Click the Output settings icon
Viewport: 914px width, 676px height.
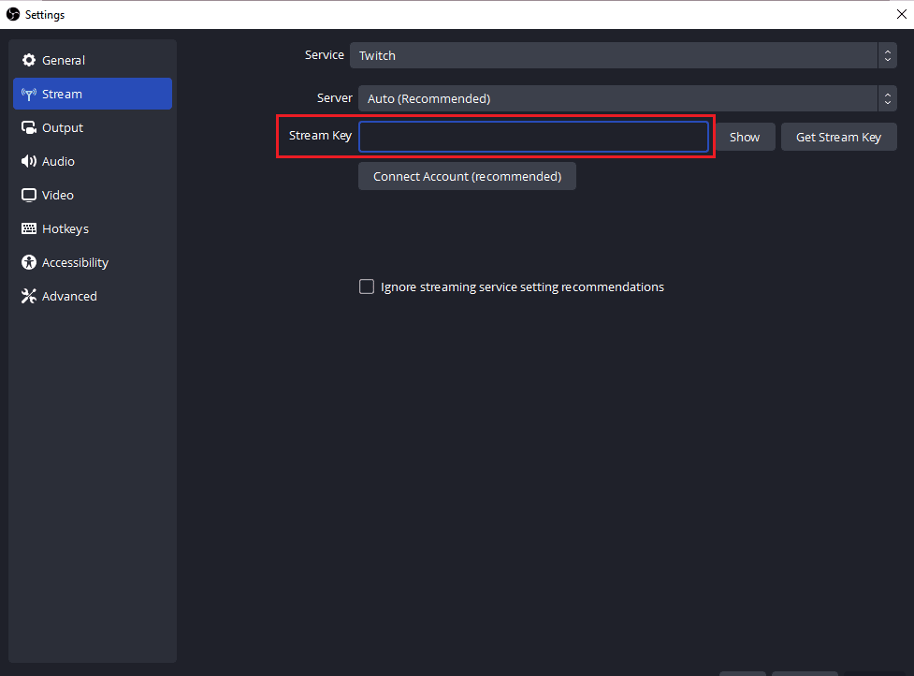point(29,127)
